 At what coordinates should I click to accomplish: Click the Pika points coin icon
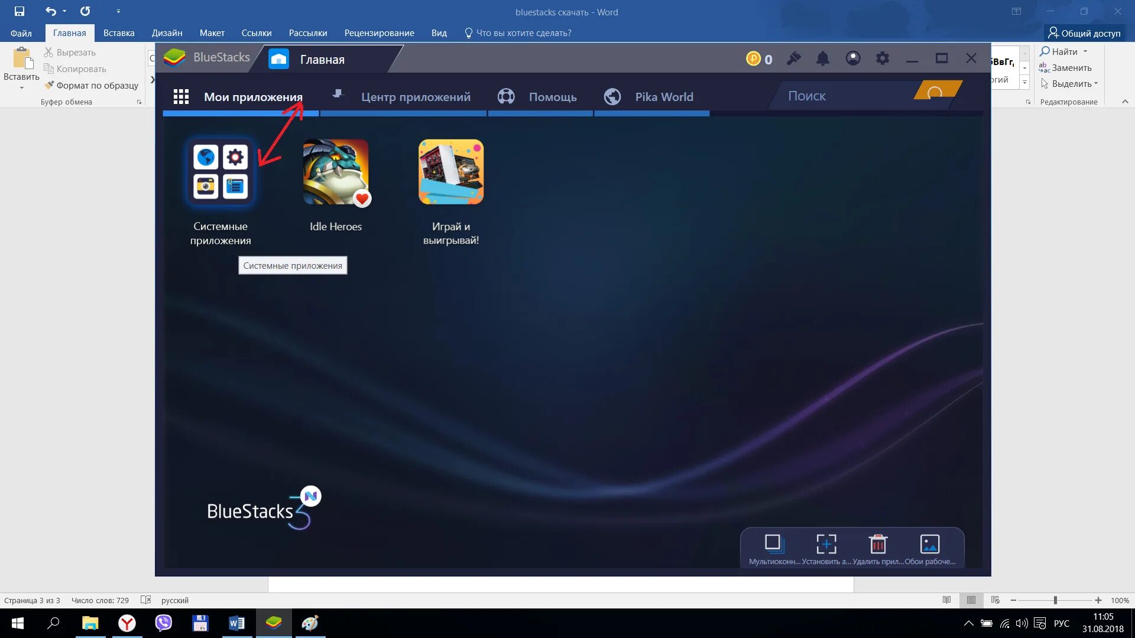point(753,58)
